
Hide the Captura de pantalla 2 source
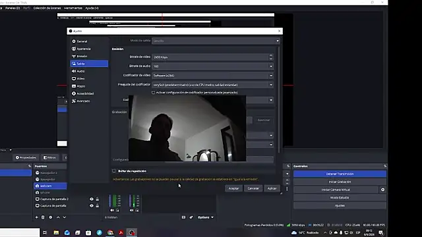pyautogui.click(x=92, y=199)
